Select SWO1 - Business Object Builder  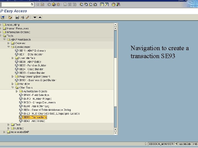click(x=38, y=80)
